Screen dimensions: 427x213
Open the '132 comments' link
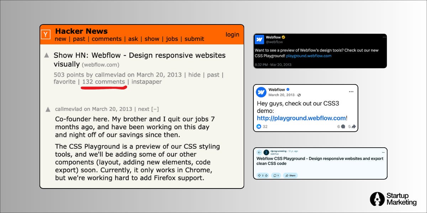(x=104, y=82)
